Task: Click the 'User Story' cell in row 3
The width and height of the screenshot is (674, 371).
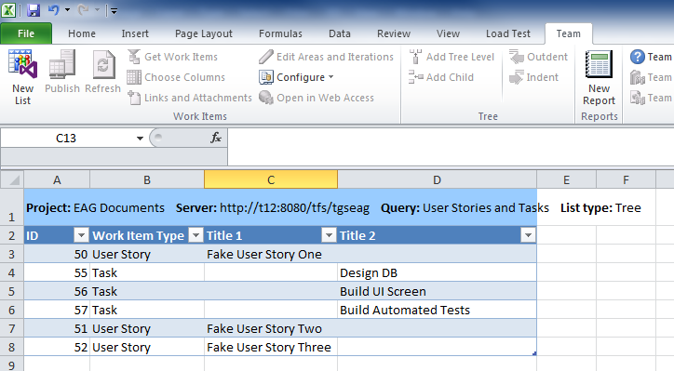Action: 147,254
